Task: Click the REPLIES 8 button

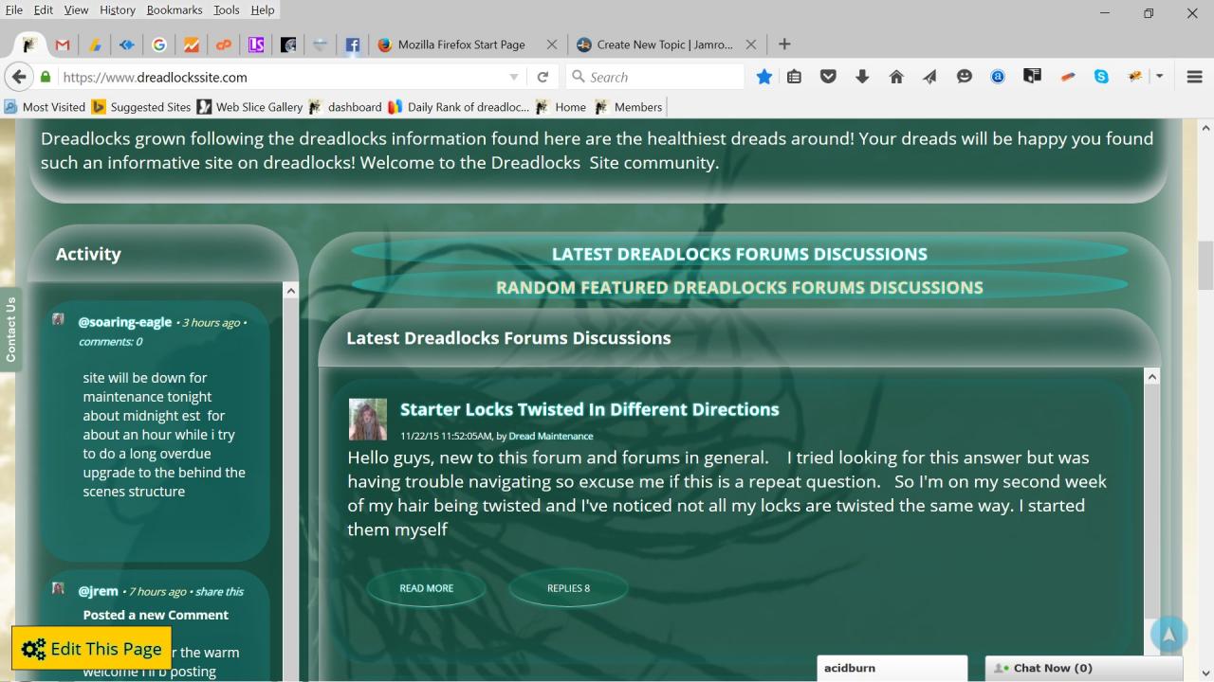Action: 568,588
